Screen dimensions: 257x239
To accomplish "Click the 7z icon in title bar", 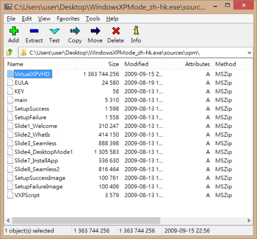I will 8,7.
